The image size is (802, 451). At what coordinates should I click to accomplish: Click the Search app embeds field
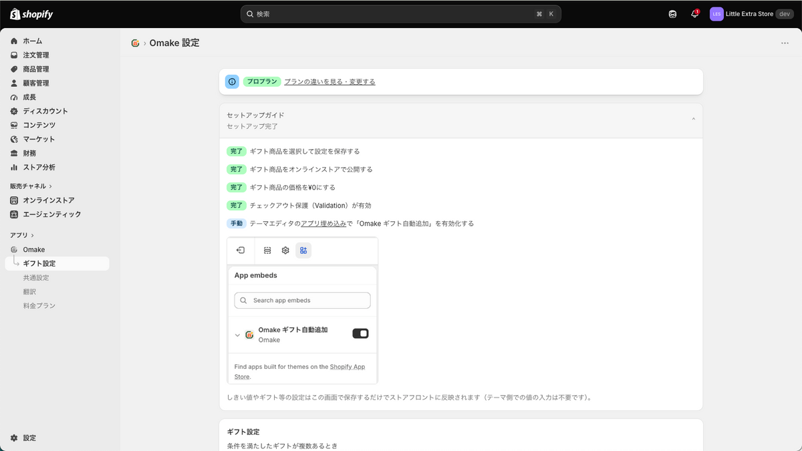point(302,301)
